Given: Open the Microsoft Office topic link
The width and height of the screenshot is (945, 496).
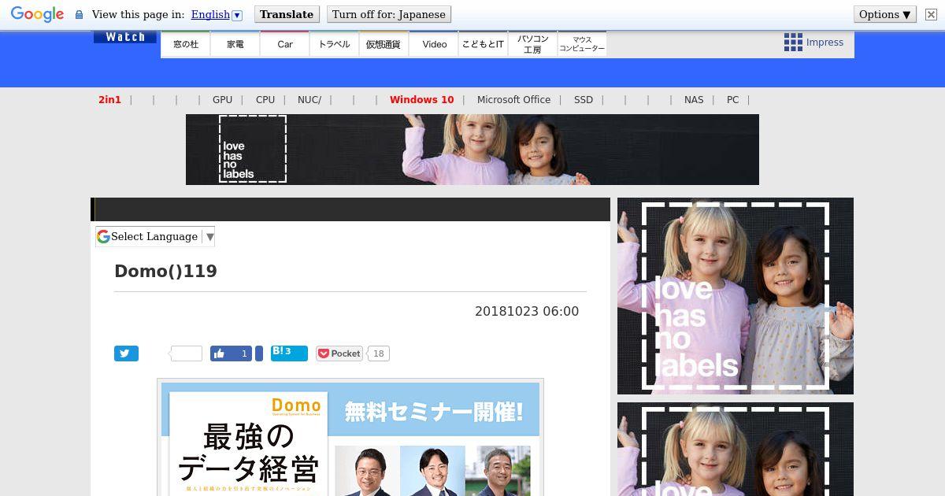Looking at the screenshot, I should coord(513,100).
